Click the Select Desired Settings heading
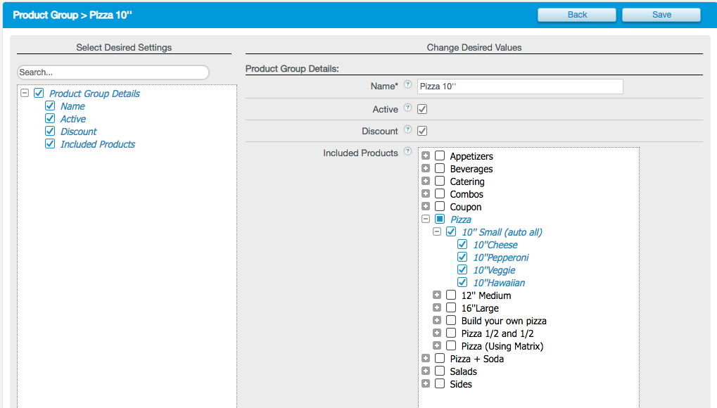717x408 pixels. (124, 48)
